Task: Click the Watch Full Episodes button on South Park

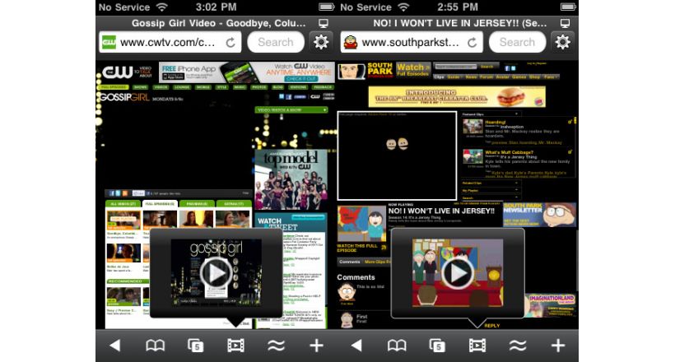Action: pyautogui.click(x=413, y=70)
